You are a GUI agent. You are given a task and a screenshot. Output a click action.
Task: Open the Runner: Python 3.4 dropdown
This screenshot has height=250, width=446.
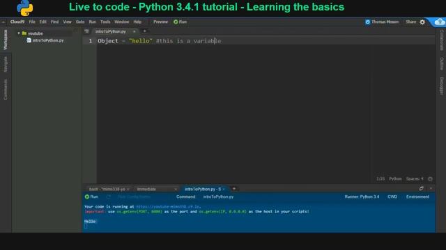point(362,197)
